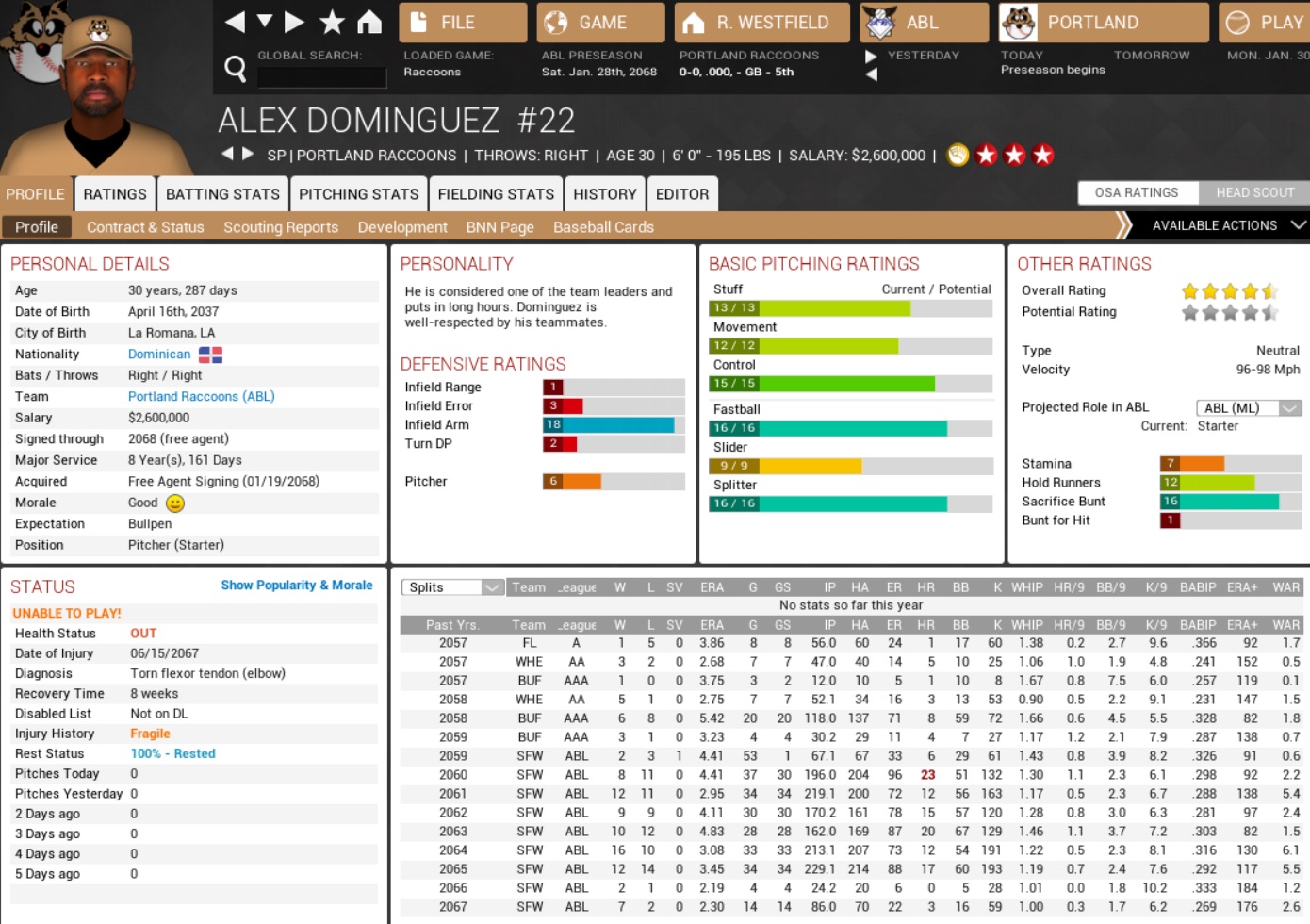Go forward with the right arrow icon

(294, 22)
